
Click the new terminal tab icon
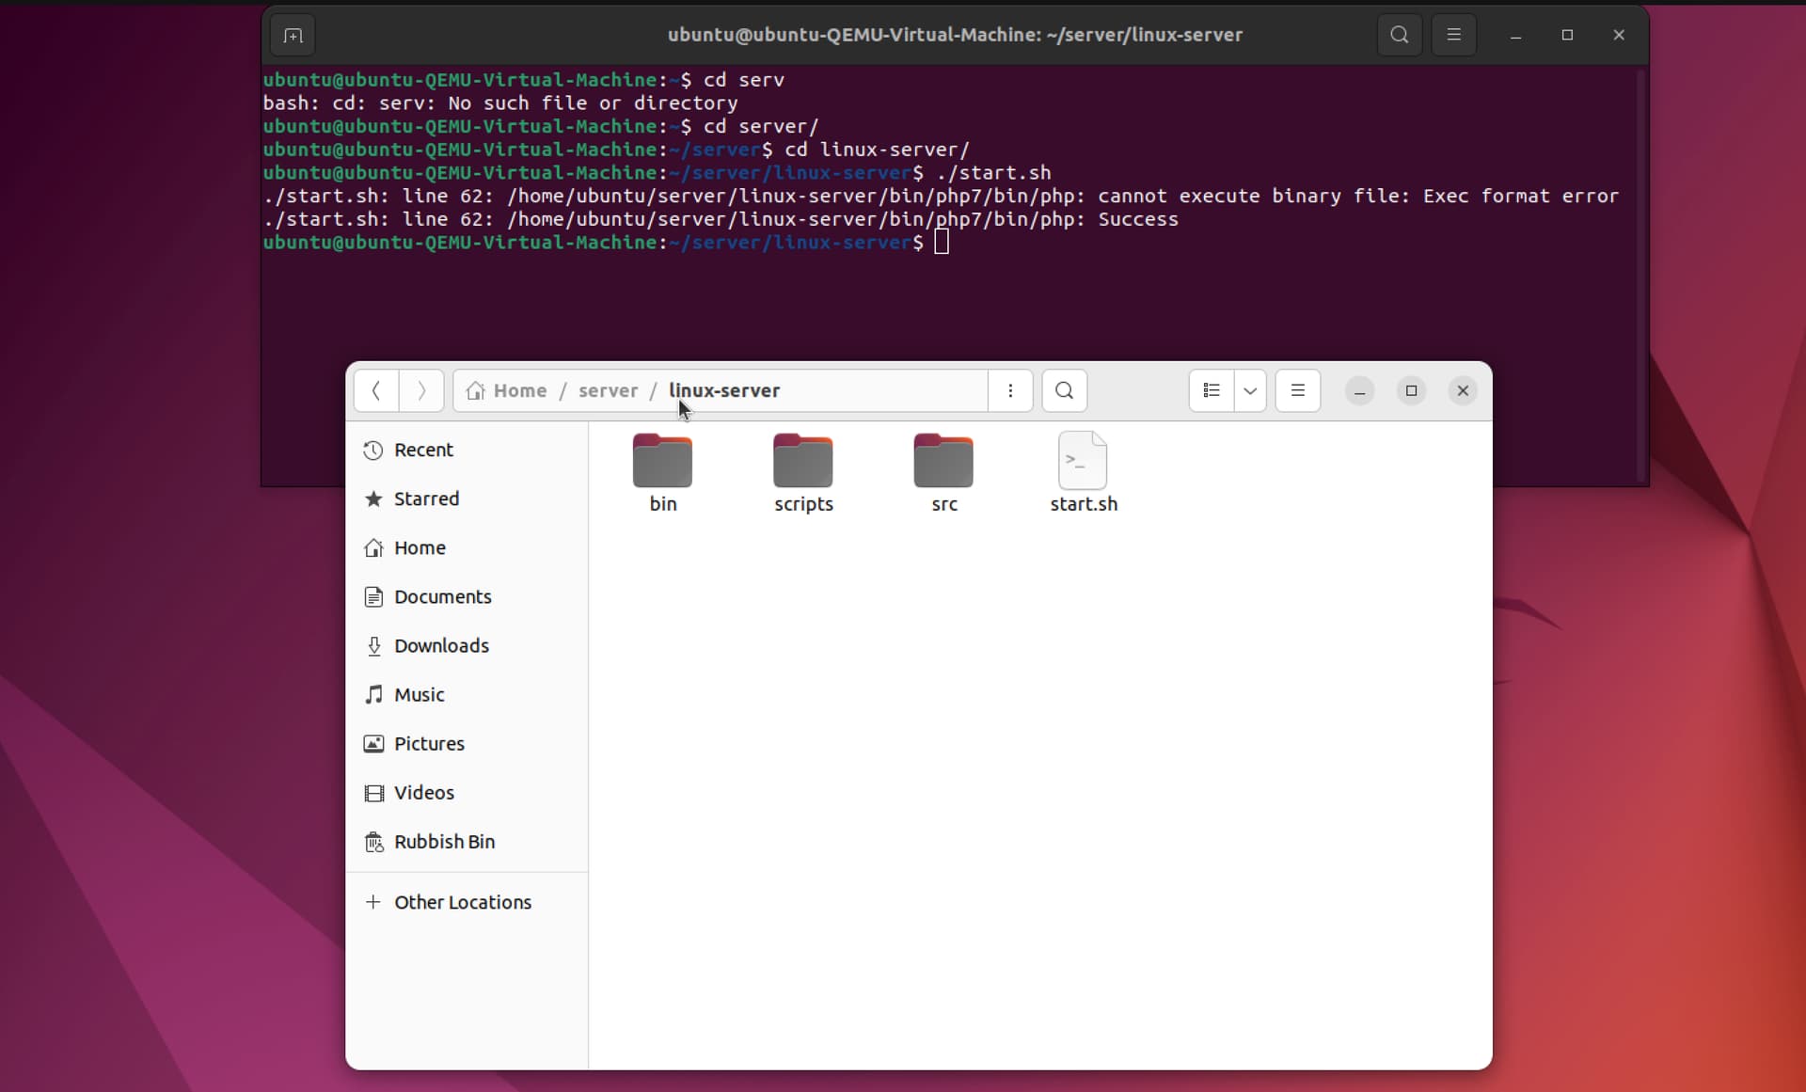[293, 36]
